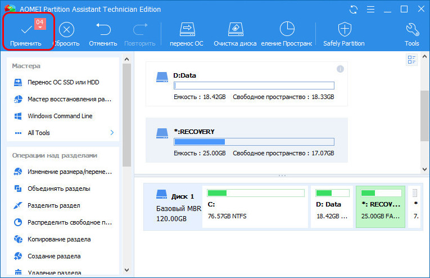Screen dimensions: 430x278
Task: Click the Windows logo icon in sidebar
Action: [x=18, y=116]
